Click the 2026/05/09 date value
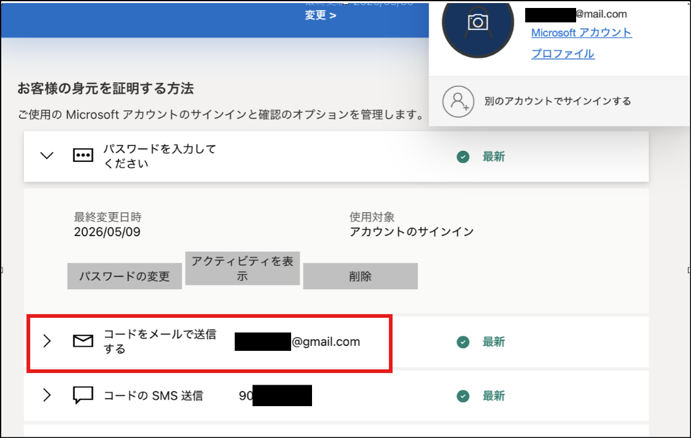The height and width of the screenshot is (438, 691). [107, 232]
